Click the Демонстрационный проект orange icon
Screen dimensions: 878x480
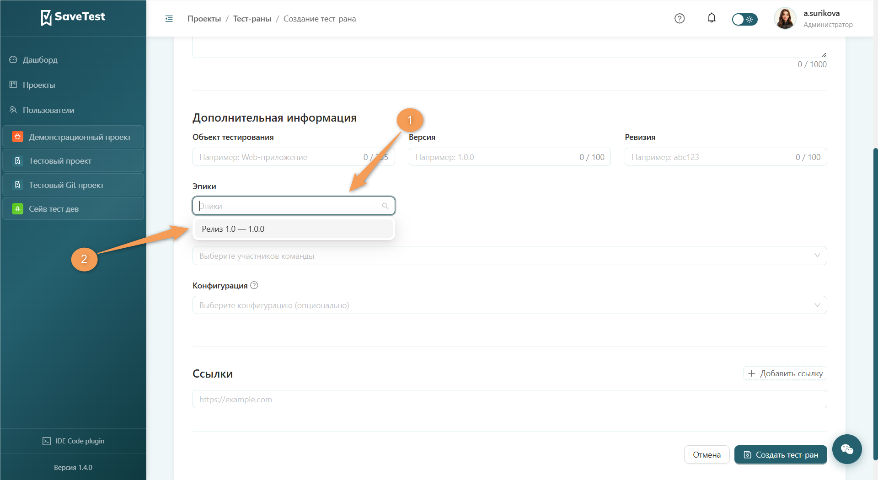(x=17, y=137)
